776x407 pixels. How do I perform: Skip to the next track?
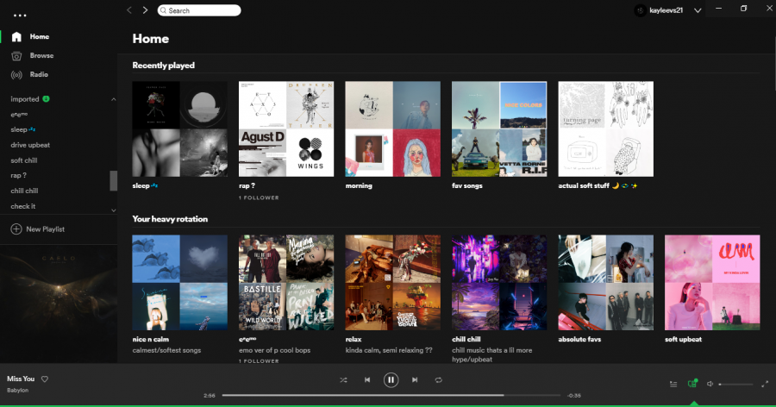pos(415,379)
